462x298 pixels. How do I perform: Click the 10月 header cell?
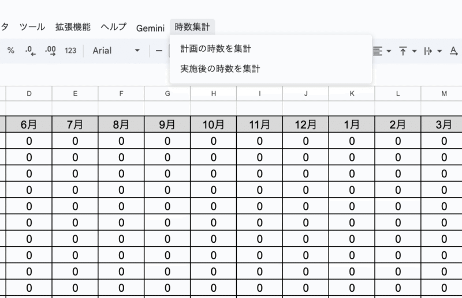[x=213, y=124]
